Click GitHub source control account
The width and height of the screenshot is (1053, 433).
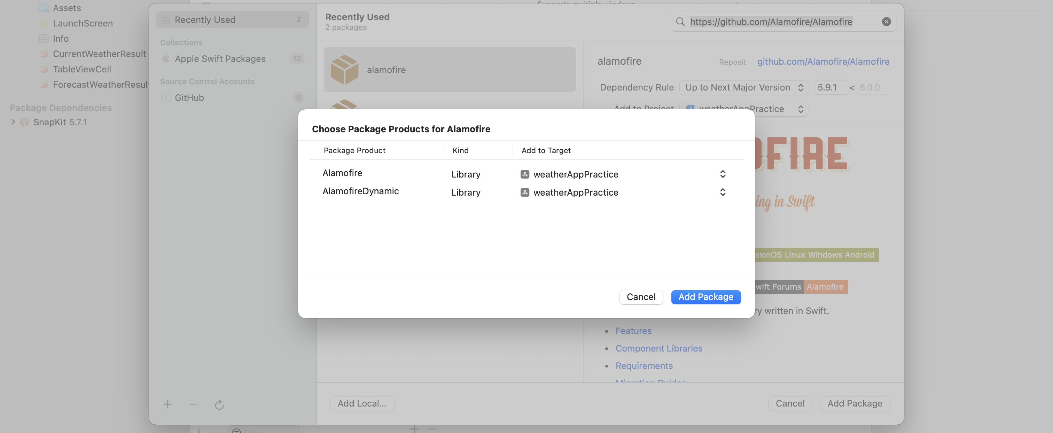(x=189, y=97)
